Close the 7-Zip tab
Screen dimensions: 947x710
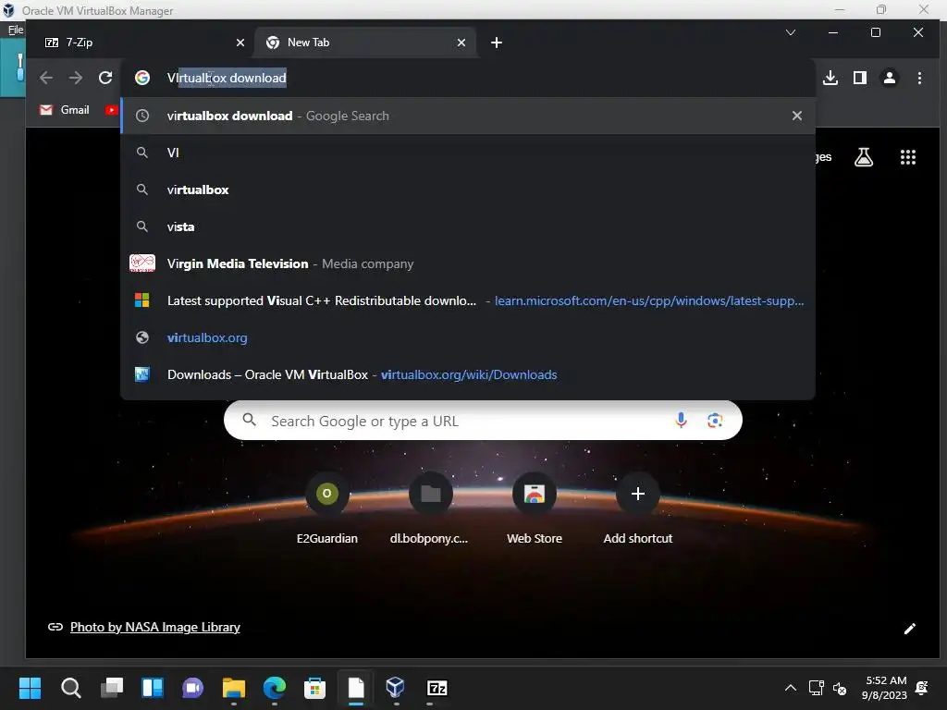click(240, 43)
